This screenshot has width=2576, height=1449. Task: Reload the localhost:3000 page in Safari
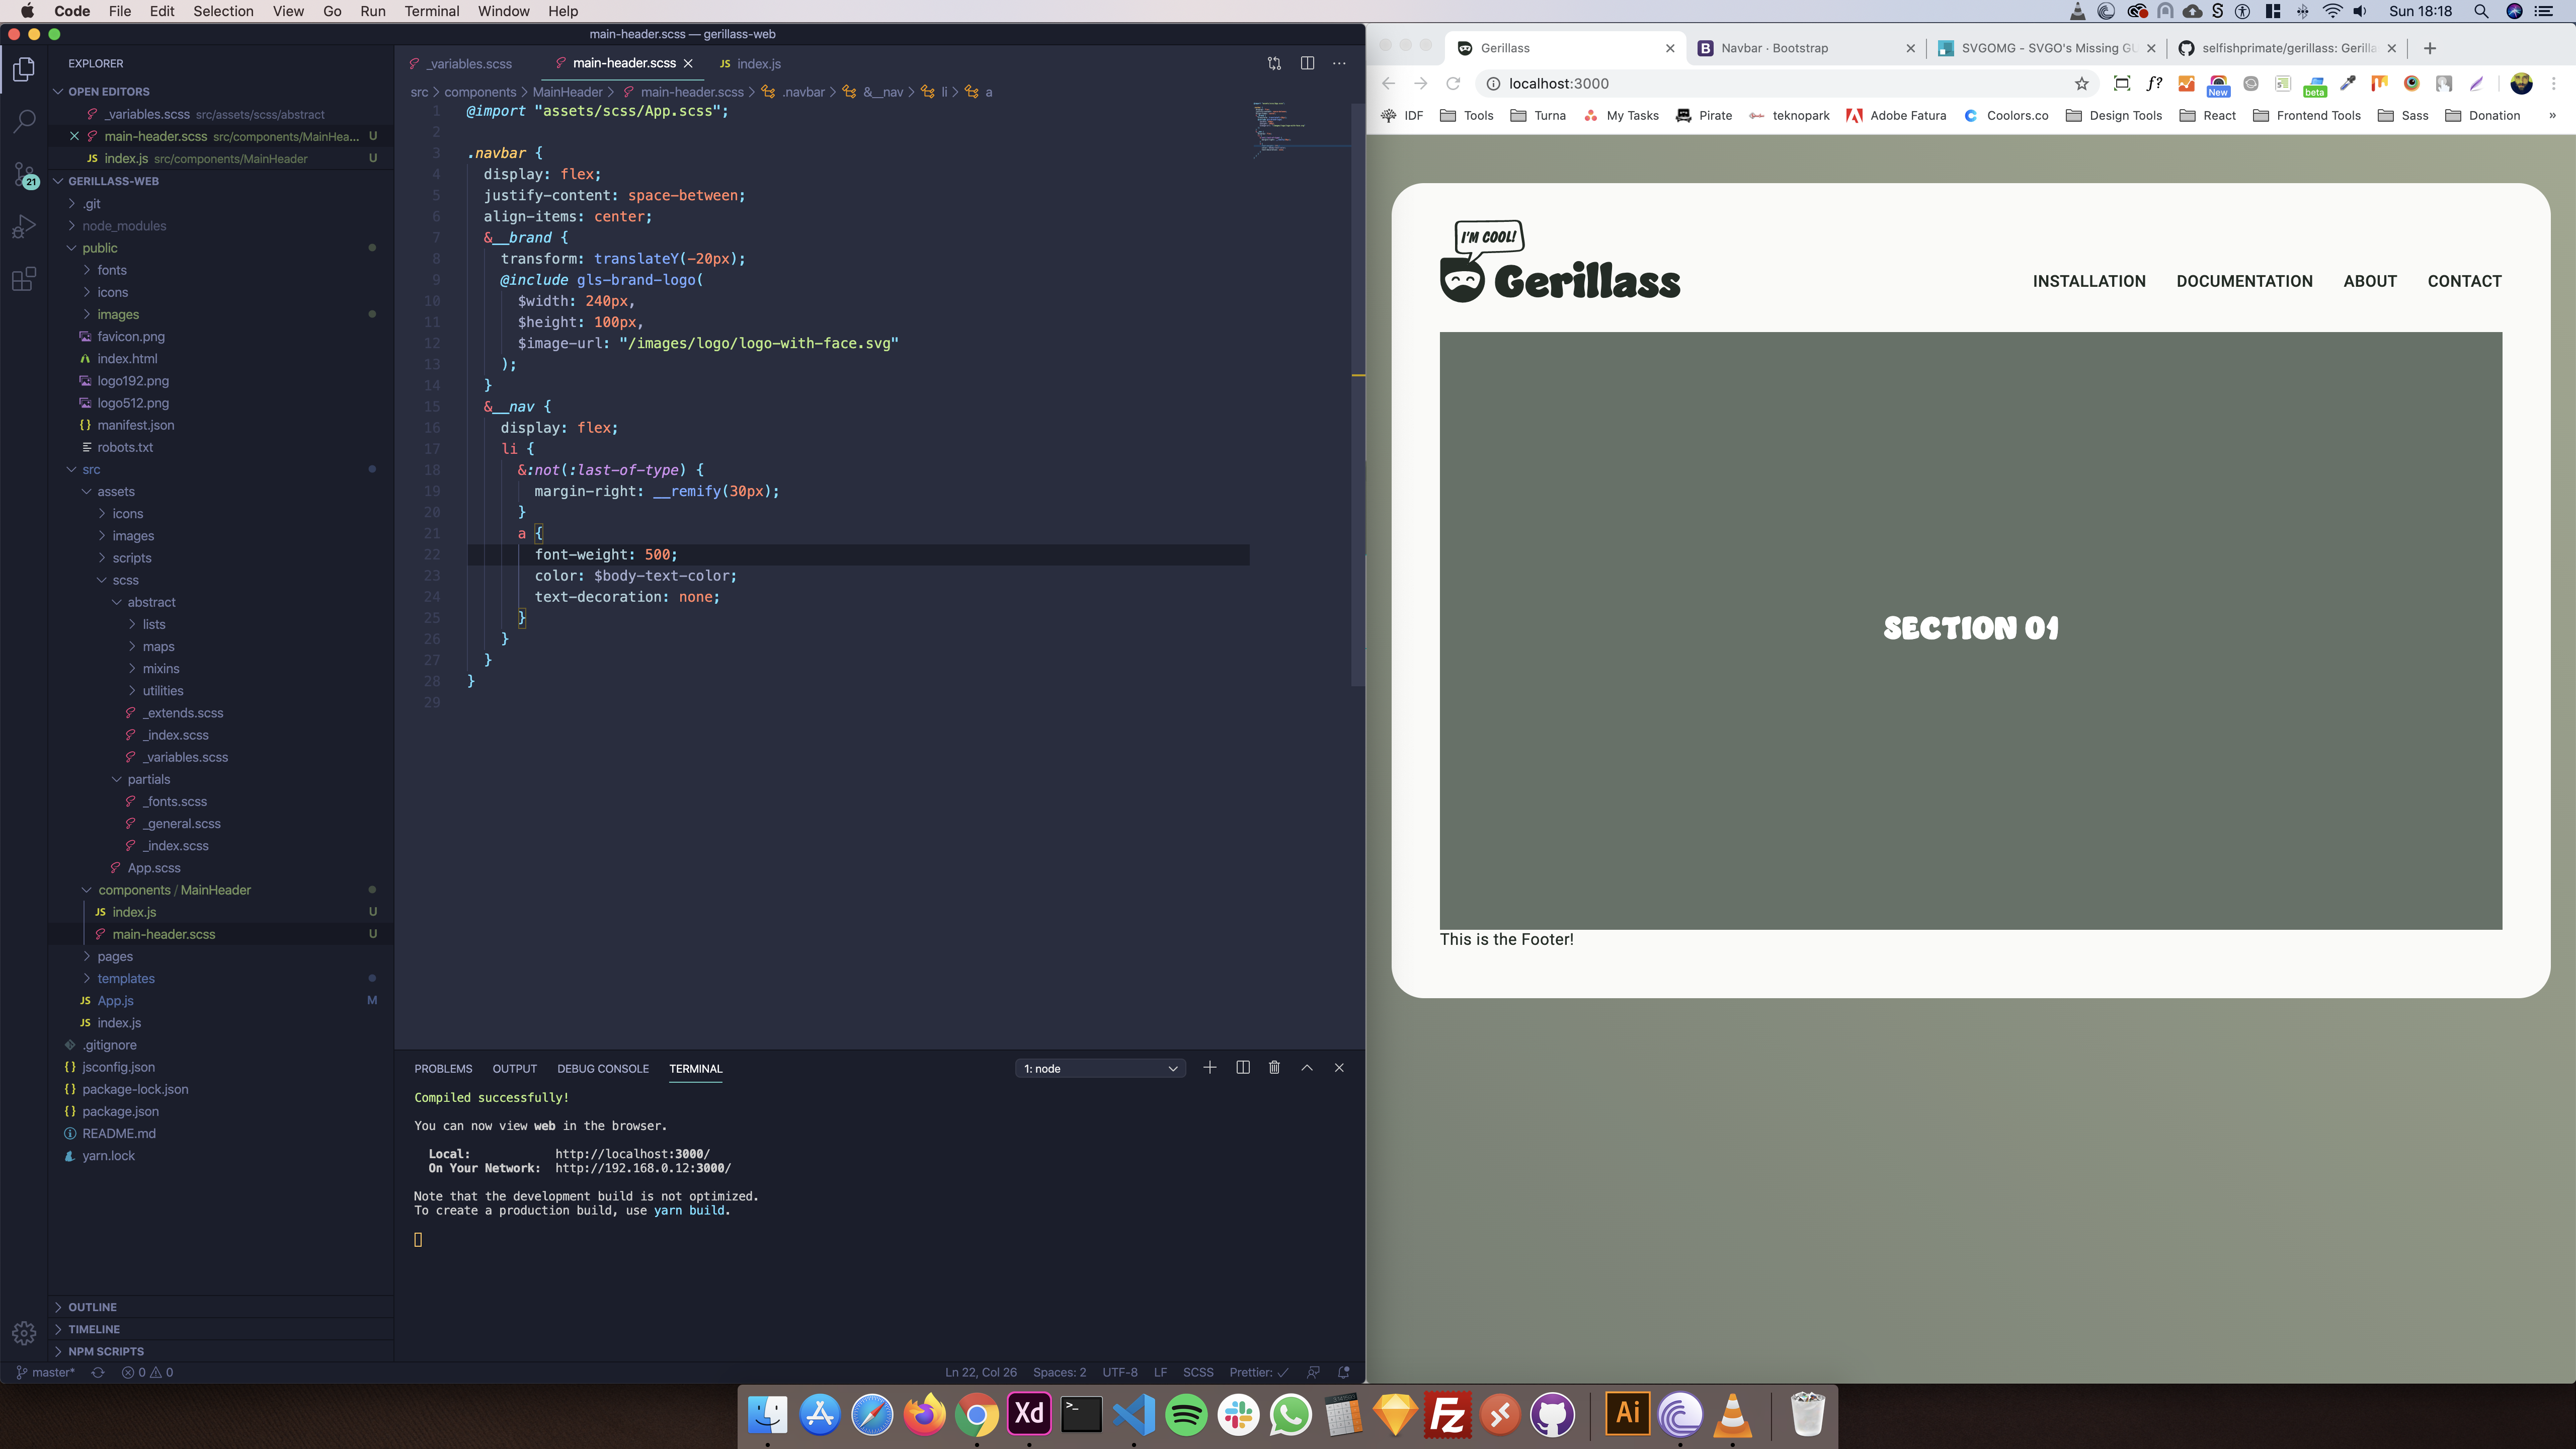tap(1453, 84)
